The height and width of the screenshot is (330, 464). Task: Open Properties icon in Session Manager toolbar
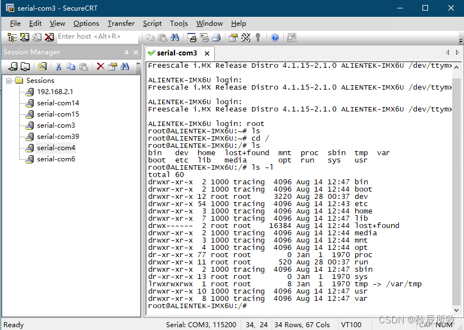(112, 67)
